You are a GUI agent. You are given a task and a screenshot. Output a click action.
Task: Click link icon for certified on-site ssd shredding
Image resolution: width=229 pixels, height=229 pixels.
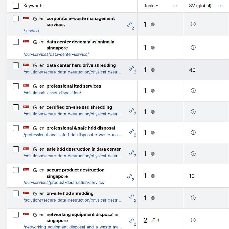(x=131, y=110)
